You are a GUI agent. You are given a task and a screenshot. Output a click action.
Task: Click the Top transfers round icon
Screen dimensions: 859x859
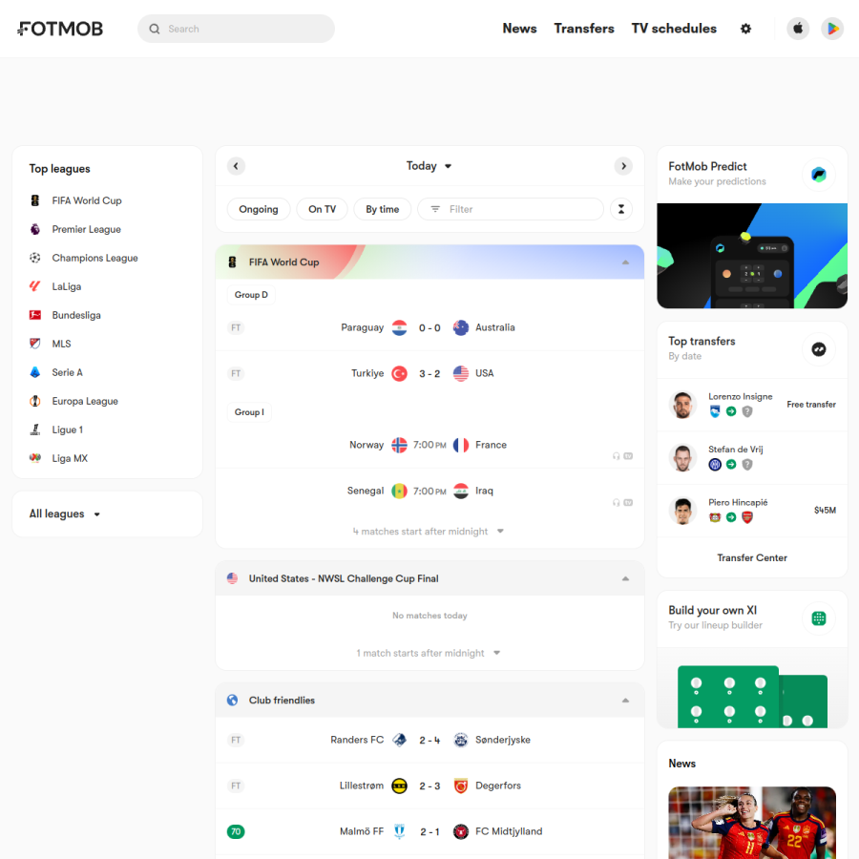819,349
